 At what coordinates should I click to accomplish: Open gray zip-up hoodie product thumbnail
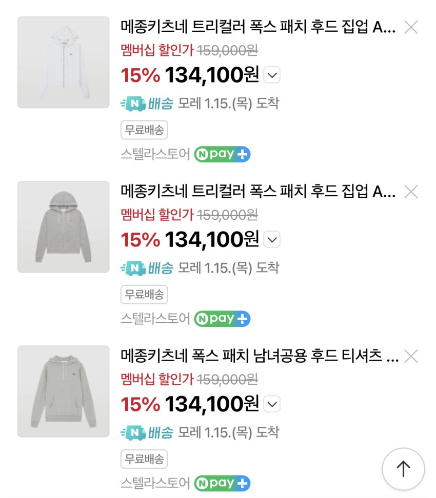[x=64, y=226]
